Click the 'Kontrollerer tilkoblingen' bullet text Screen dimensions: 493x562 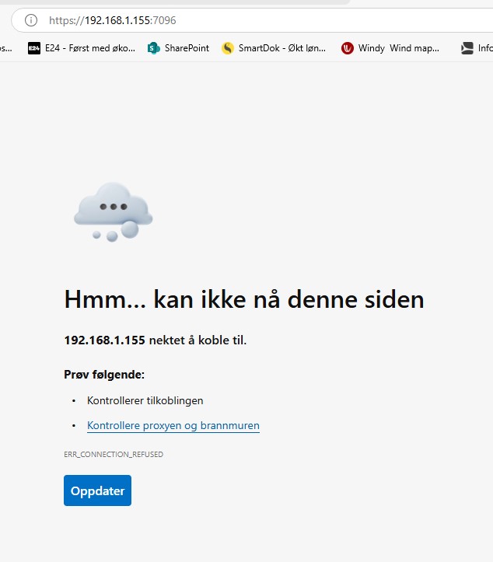(145, 401)
